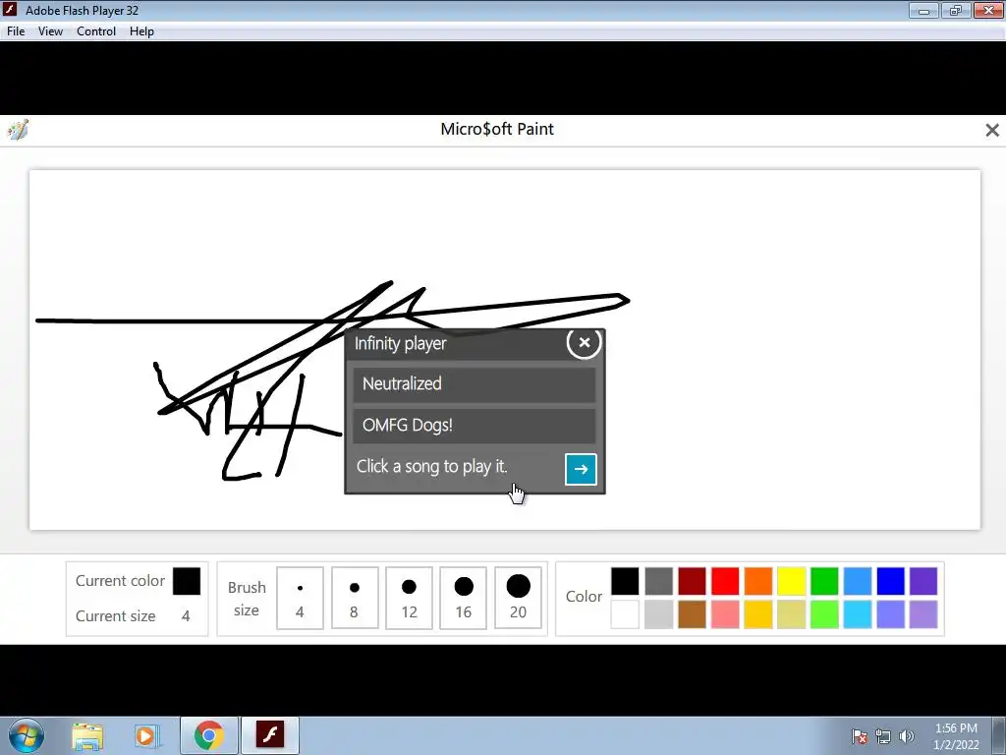Switch to Google Chrome in the taskbar

pyautogui.click(x=209, y=735)
